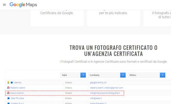
Task: Click the red photographer badge beside Marco Carloni
Action: (x=8, y=93)
